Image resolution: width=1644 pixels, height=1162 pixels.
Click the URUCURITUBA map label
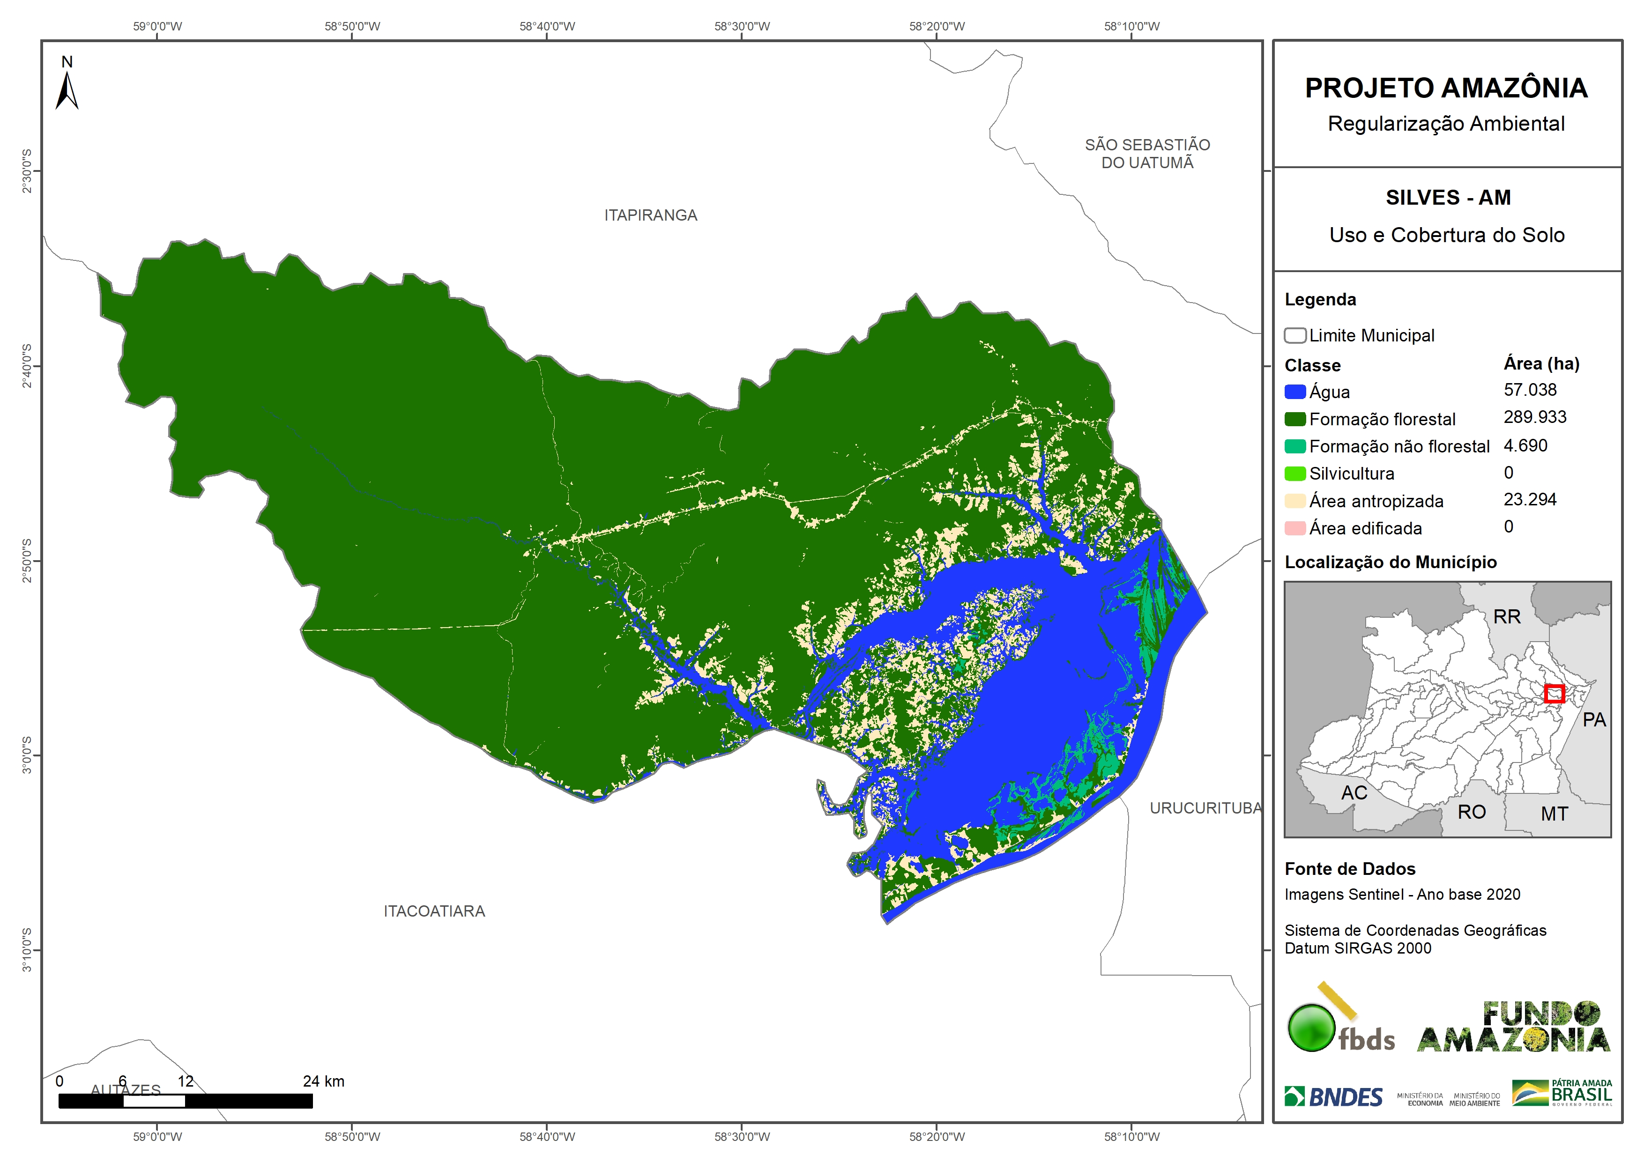(x=1205, y=807)
